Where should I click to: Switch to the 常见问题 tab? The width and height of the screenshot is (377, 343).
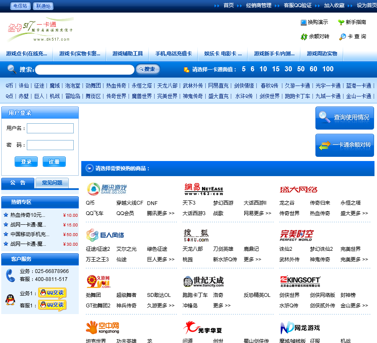click(x=52, y=183)
